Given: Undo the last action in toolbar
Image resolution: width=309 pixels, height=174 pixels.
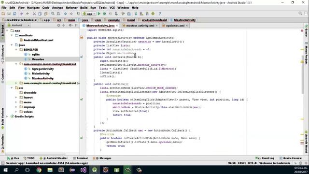Looking at the screenshot, I should (x=22, y=14).
